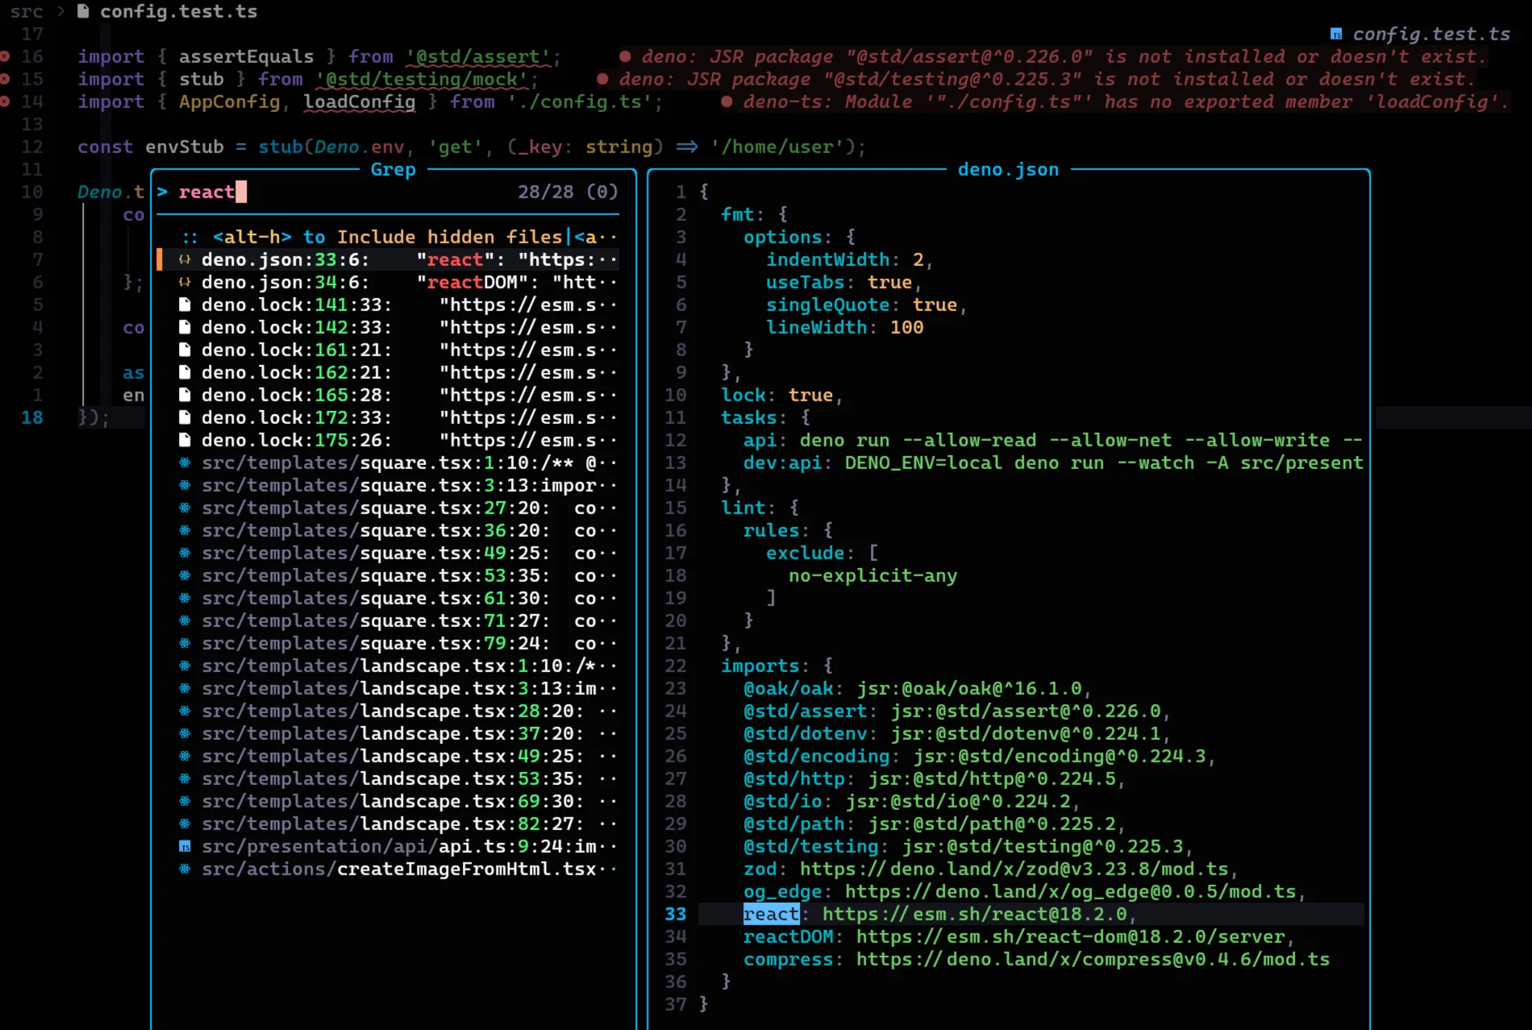Click the deno.json preview title
Viewport: 1532px width, 1030px height.
point(1008,169)
